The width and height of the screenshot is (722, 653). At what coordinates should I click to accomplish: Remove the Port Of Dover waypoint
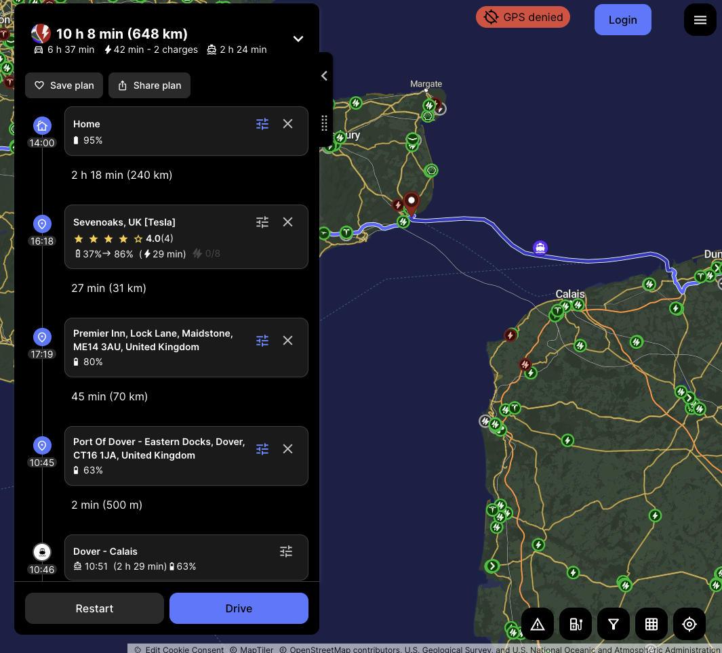tap(288, 448)
